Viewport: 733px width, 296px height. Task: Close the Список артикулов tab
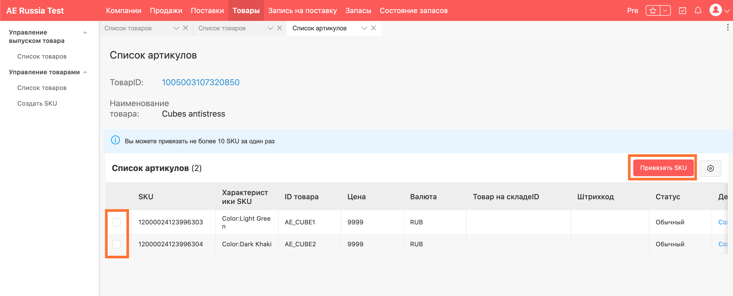[x=373, y=28]
